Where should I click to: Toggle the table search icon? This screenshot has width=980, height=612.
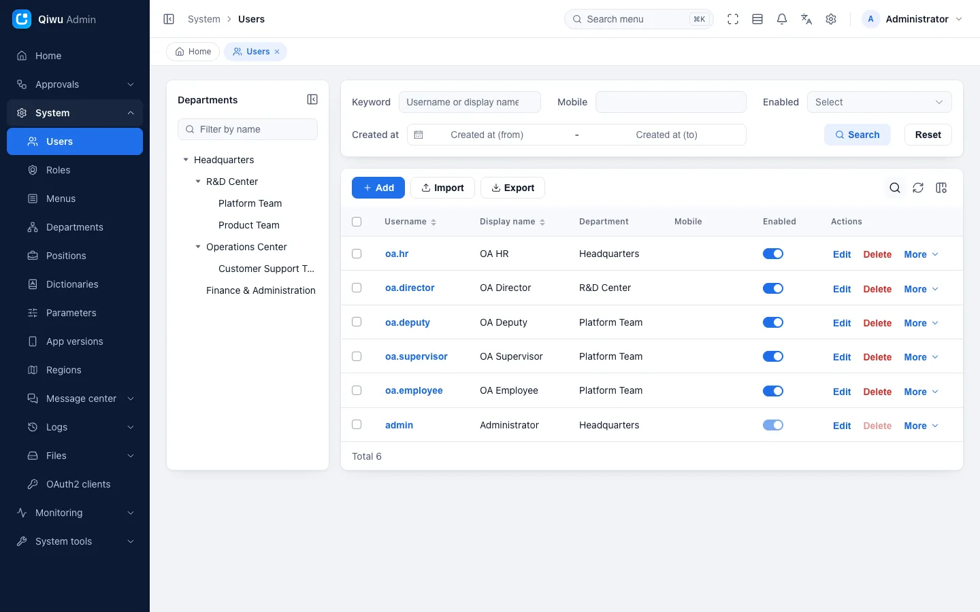(x=895, y=188)
